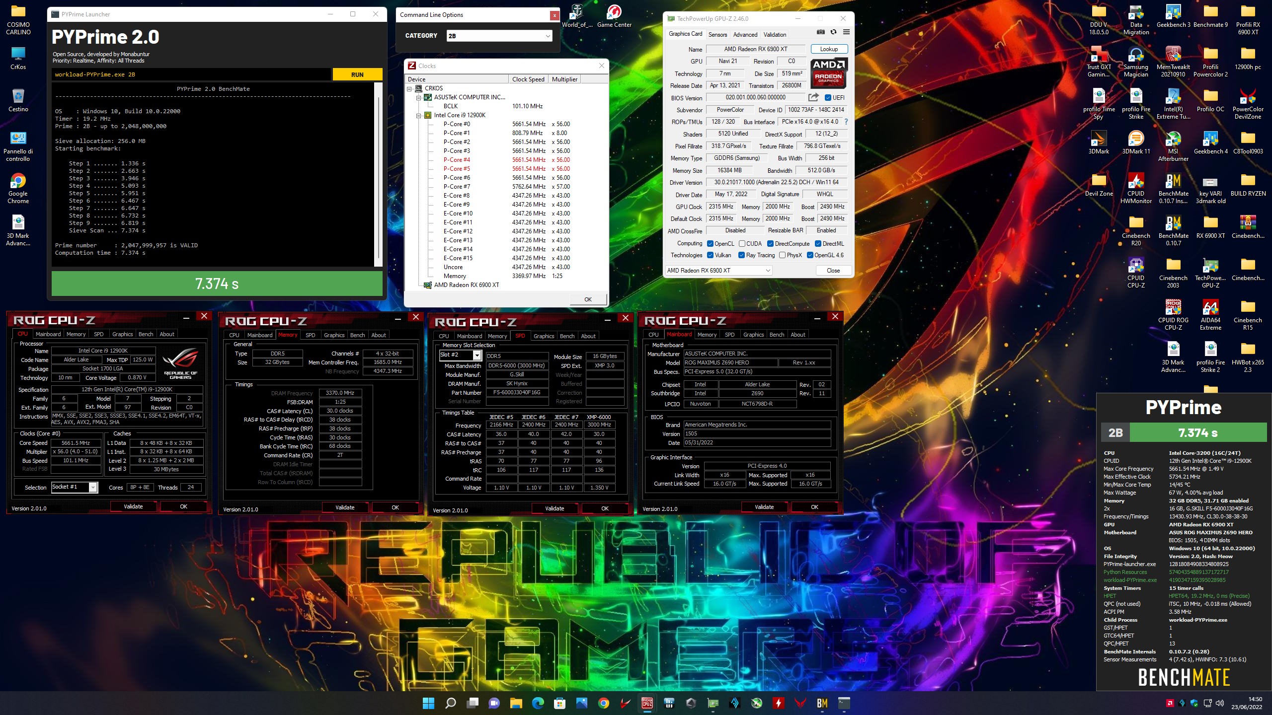
Task: Open the TechPowerUp GPU-Z desktop icon
Action: tap(1210, 273)
